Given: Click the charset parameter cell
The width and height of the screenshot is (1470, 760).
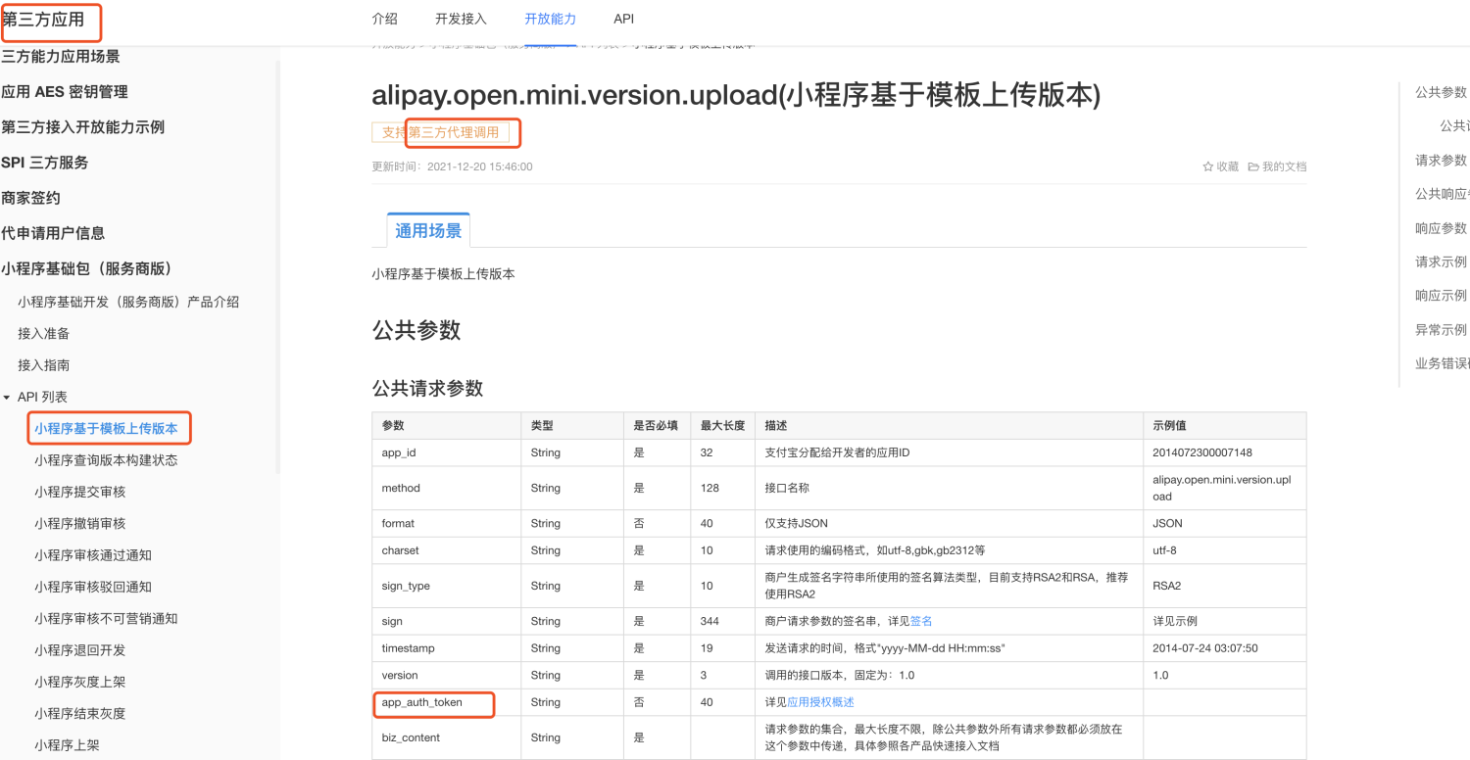Looking at the screenshot, I should pyautogui.click(x=446, y=550).
